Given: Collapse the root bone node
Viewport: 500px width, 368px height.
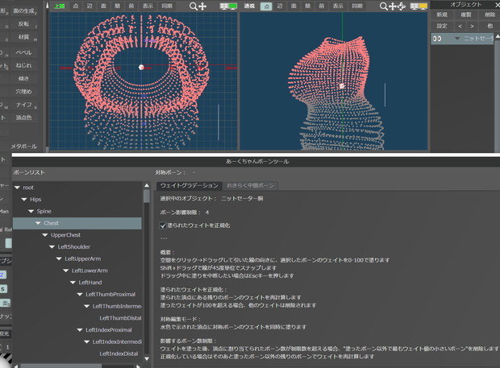Looking at the screenshot, I should (x=17, y=188).
